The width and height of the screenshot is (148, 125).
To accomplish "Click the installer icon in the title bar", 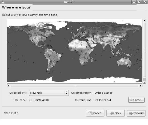I will [x=3, y=2].
